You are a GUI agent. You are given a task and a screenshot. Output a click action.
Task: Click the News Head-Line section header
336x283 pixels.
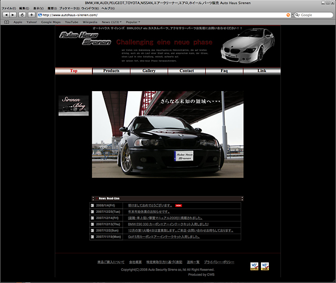click(167, 199)
